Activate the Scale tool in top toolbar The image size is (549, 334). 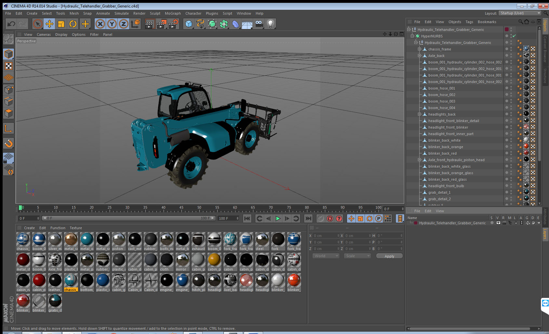point(61,24)
